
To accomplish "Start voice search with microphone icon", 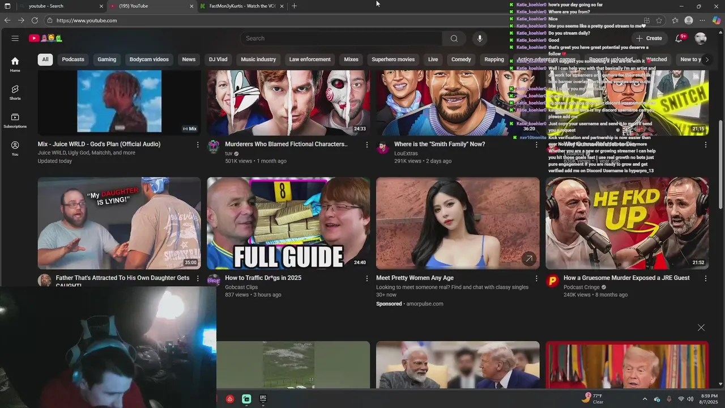I will (480, 39).
